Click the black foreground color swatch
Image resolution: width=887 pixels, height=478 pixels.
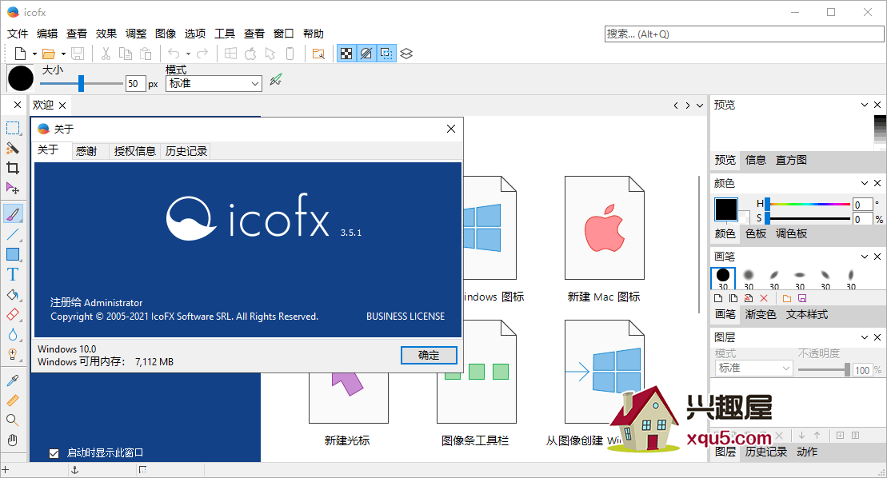tap(725, 209)
